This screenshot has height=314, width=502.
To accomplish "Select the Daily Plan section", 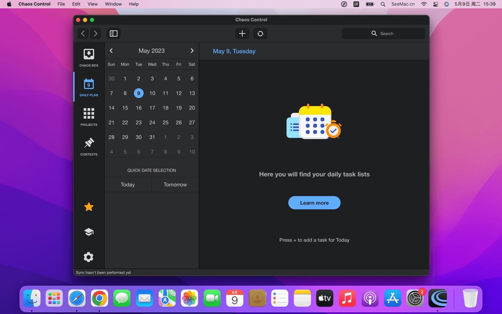I will 89,87.
